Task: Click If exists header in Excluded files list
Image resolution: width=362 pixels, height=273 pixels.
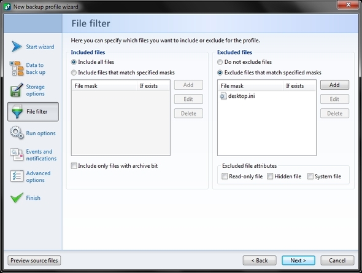Action: point(299,86)
